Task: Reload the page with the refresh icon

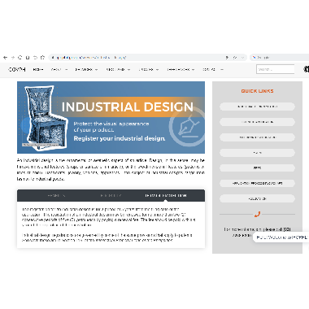Action: [x=20, y=58]
